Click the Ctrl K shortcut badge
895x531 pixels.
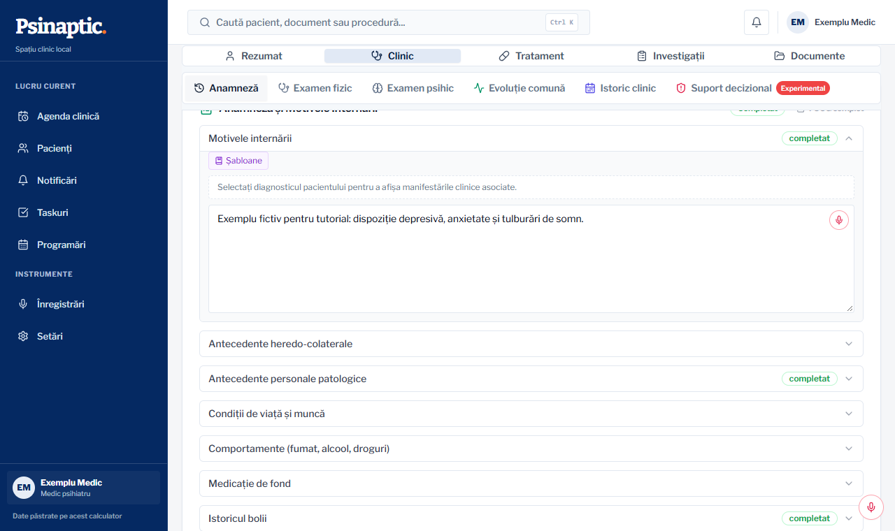pos(561,22)
